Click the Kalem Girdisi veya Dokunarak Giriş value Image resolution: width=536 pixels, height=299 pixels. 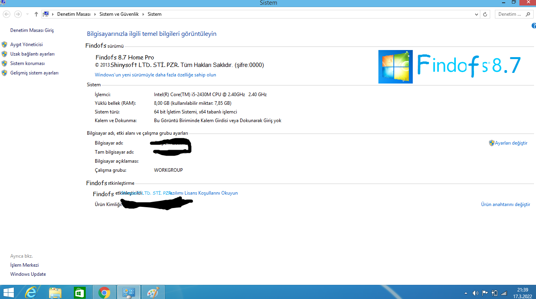coord(218,121)
